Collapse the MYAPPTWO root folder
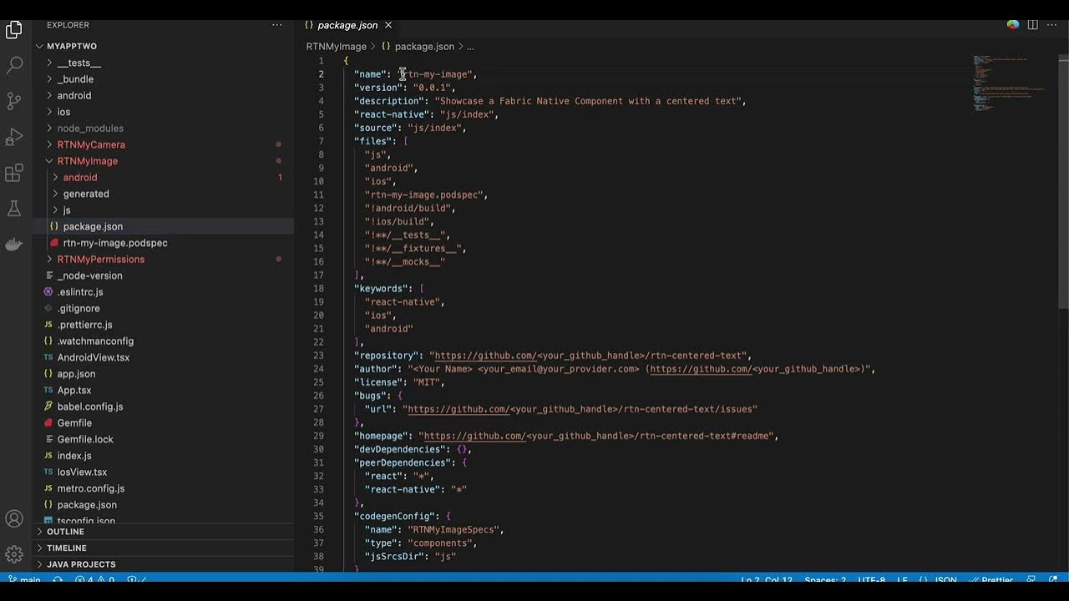Screen dimensions: 1069x601 point(71,47)
